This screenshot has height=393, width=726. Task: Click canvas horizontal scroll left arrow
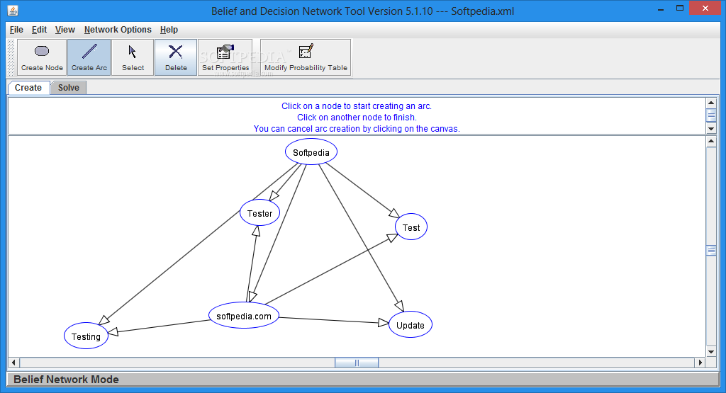click(14, 363)
